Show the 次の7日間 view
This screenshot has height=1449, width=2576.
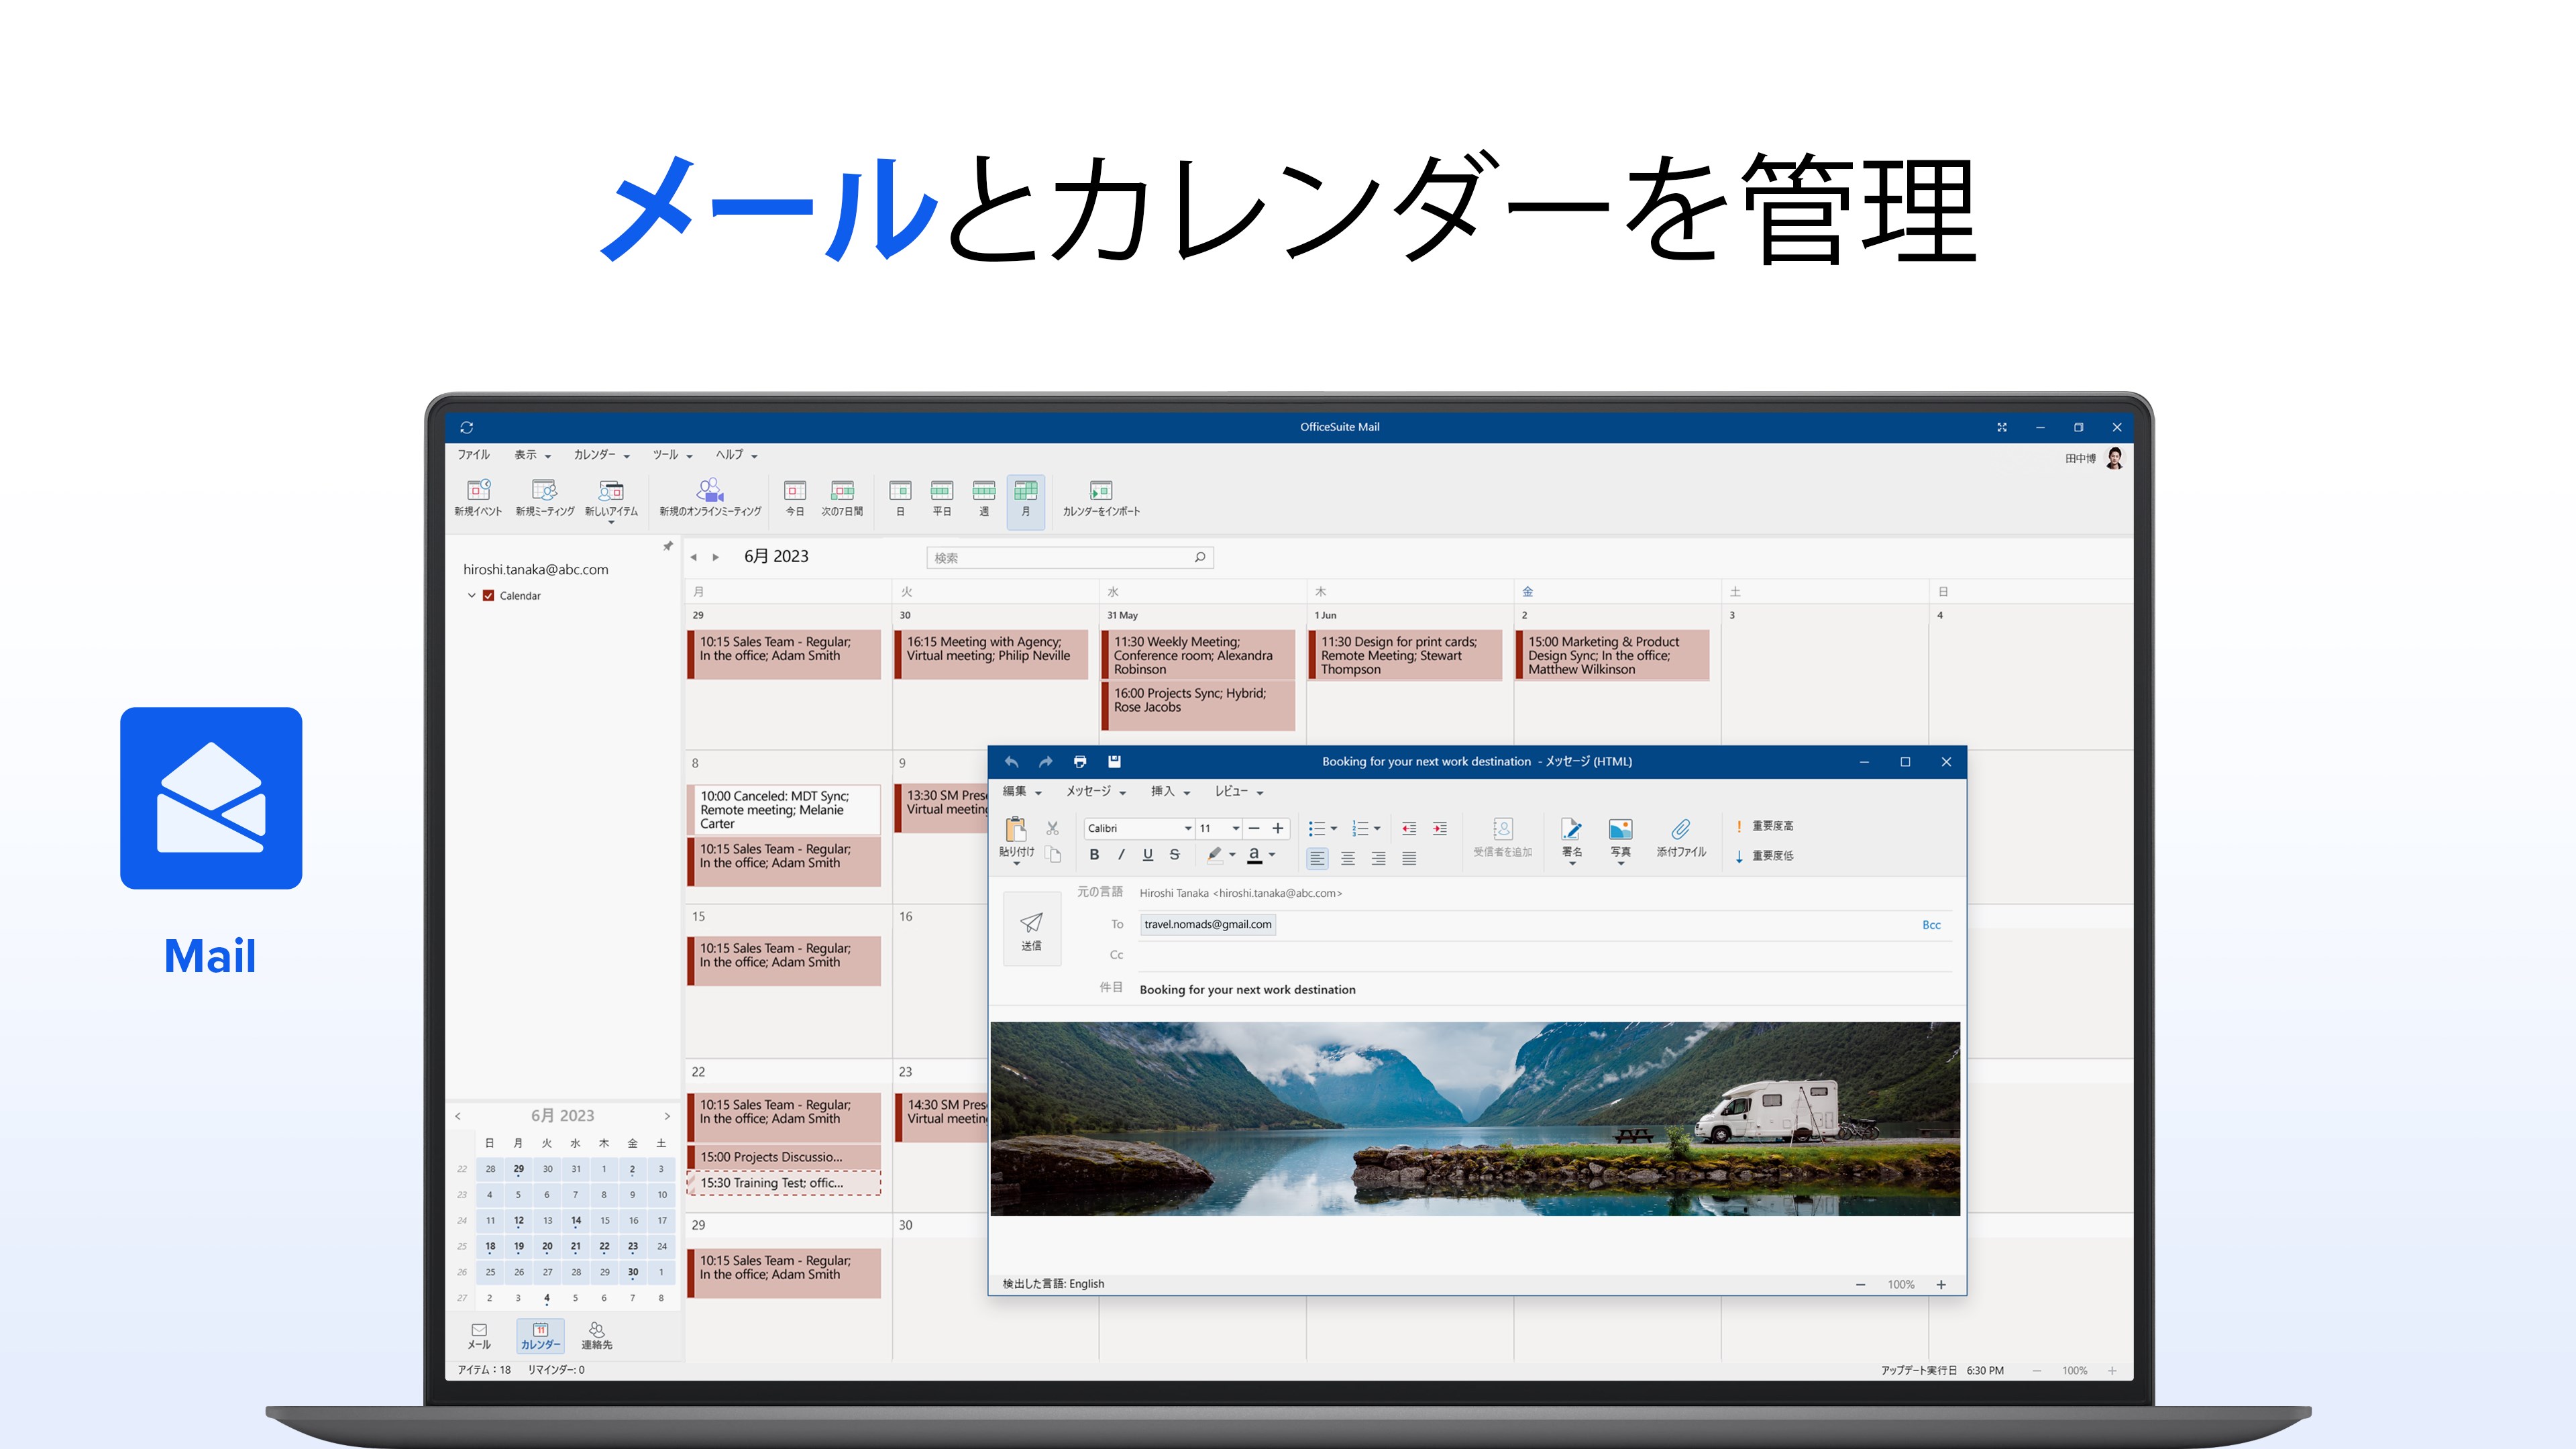pyautogui.click(x=842, y=497)
